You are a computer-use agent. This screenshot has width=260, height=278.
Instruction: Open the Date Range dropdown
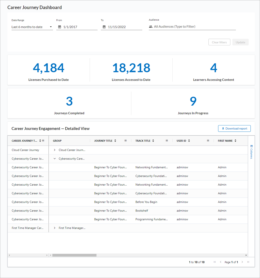click(32, 27)
